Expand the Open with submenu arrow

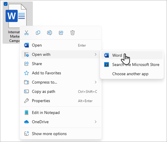(x=96, y=55)
